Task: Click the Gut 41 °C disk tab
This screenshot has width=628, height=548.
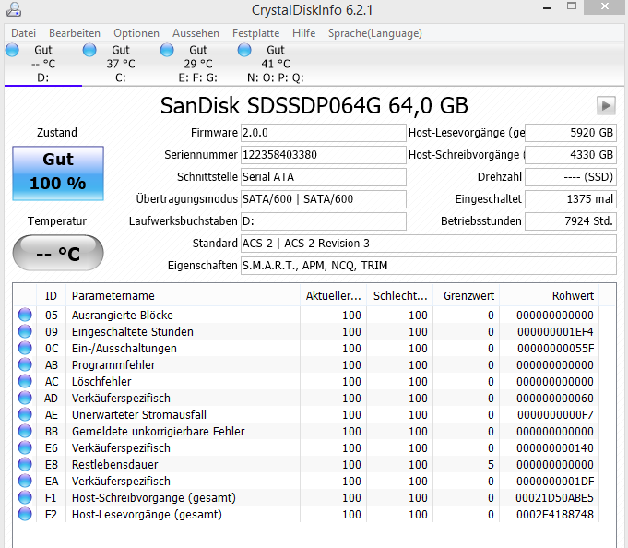Action: tap(276, 64)
